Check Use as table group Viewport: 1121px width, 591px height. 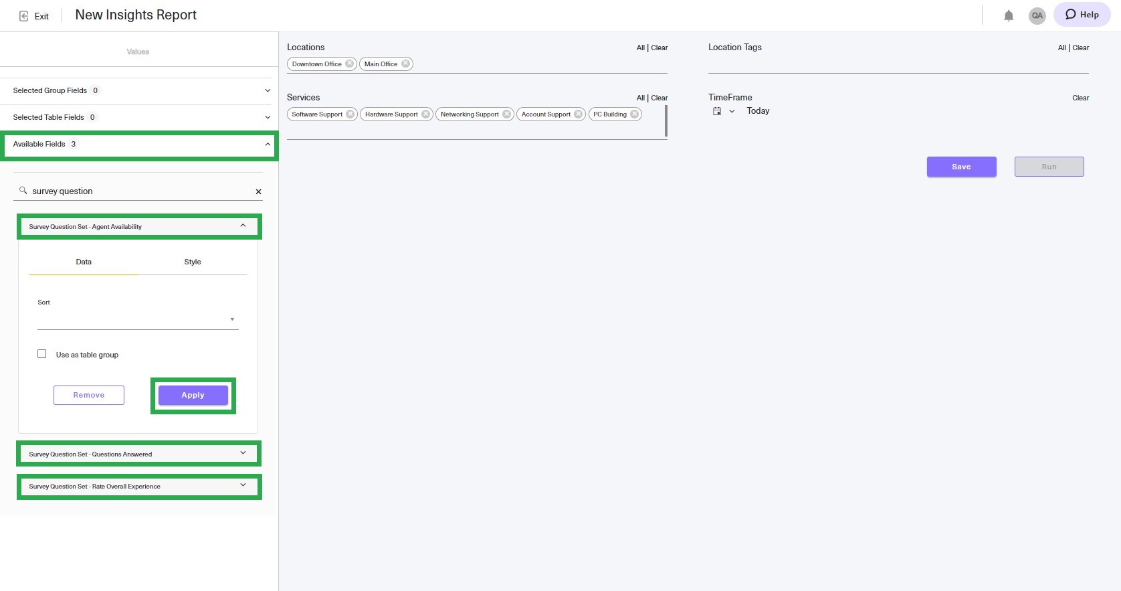41,354
